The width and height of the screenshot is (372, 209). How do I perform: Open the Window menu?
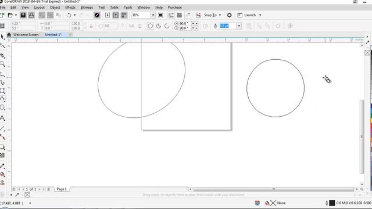click(144, 8)
